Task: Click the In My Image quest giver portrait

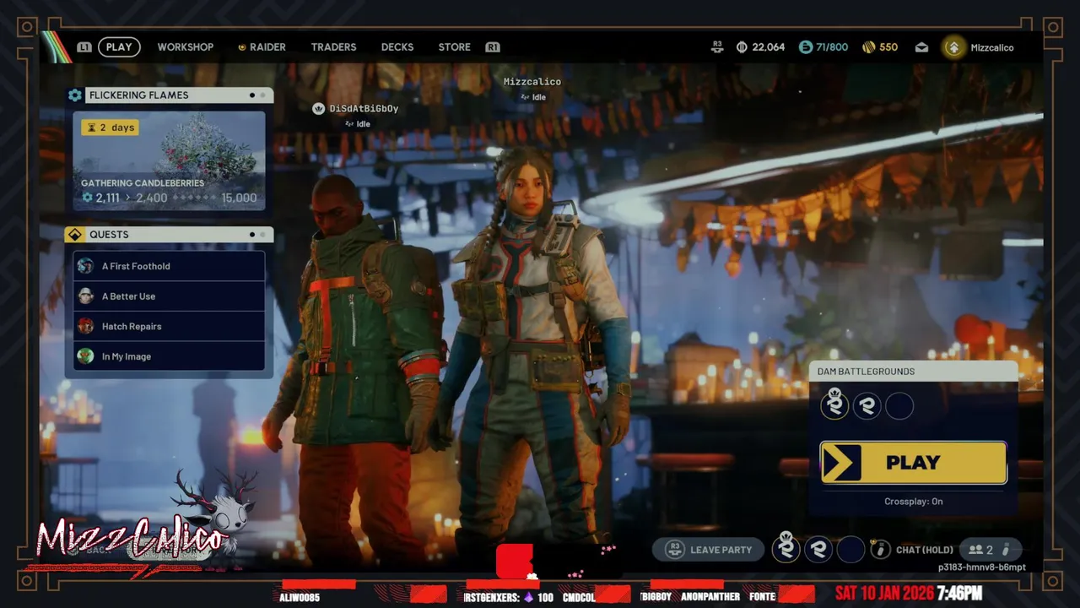Action: click(x=85, y=356)
